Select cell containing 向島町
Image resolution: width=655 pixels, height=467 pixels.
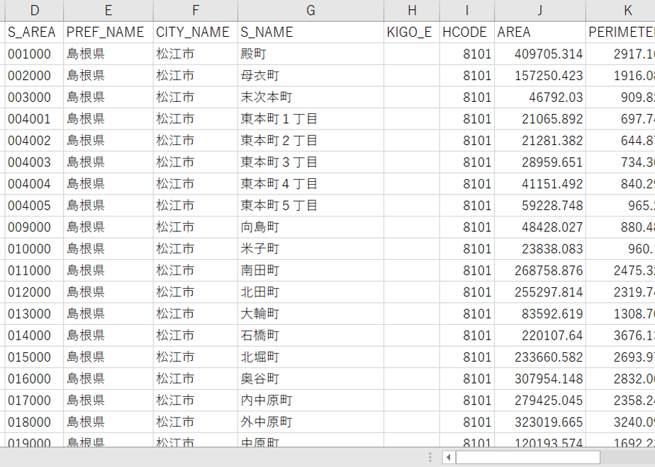[x=310, y=227]
